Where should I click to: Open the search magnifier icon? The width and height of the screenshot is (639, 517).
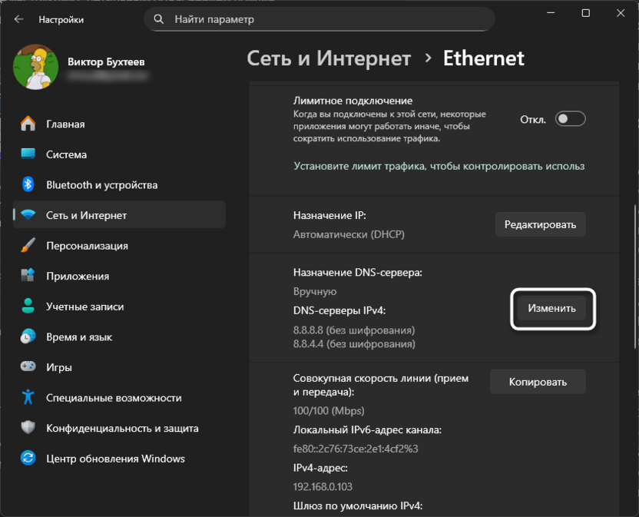[158, 19]
